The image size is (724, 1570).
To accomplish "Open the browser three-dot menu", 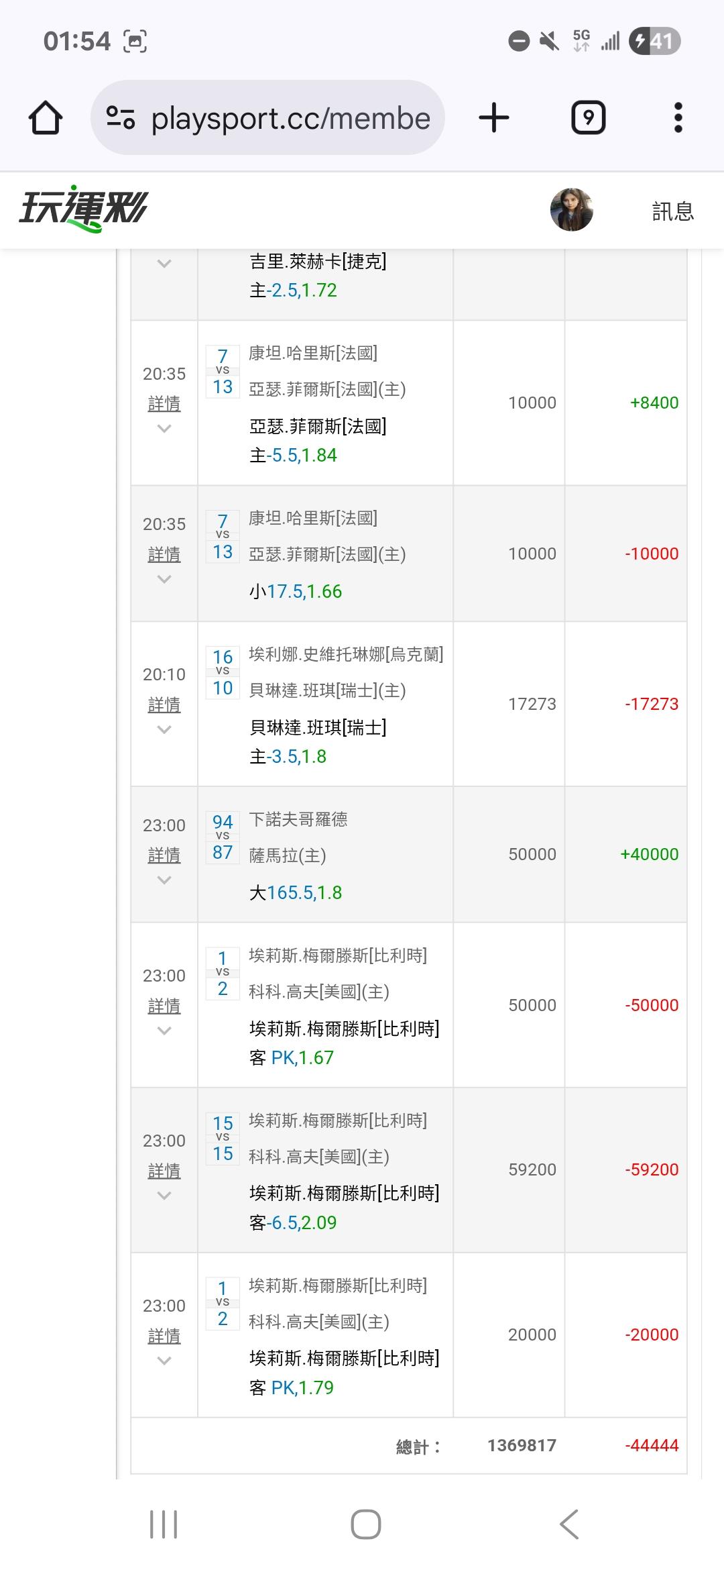I will (678, 118).
